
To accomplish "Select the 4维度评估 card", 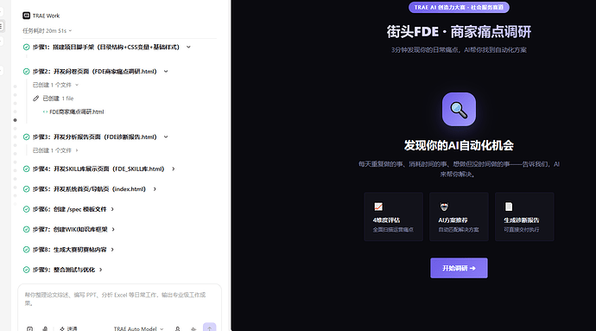I will coord(393,216).
